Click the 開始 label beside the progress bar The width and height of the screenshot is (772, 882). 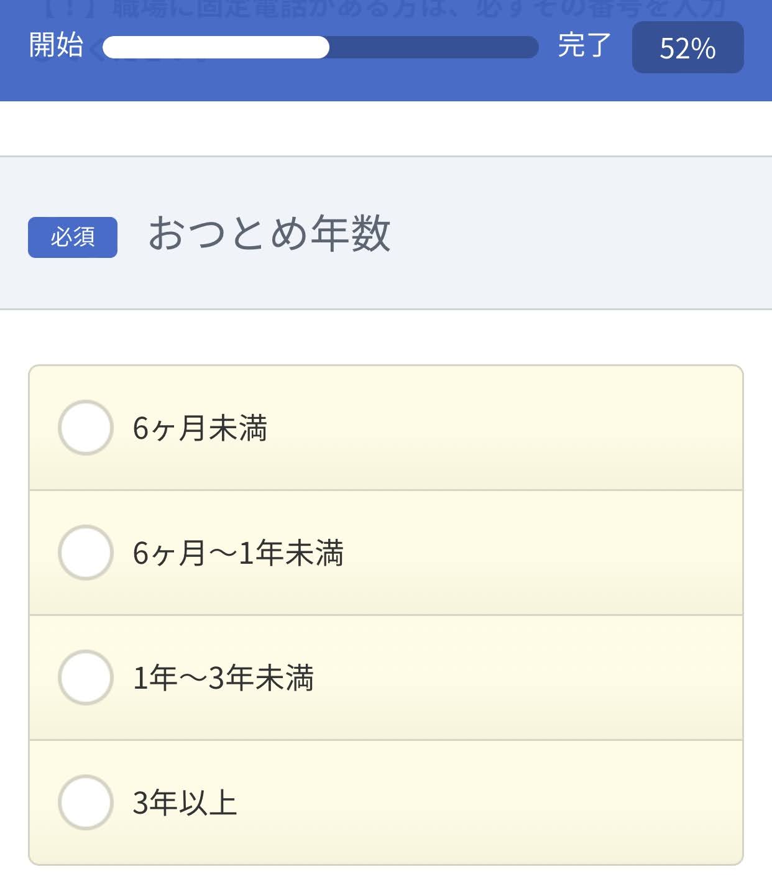coord(56,45)
